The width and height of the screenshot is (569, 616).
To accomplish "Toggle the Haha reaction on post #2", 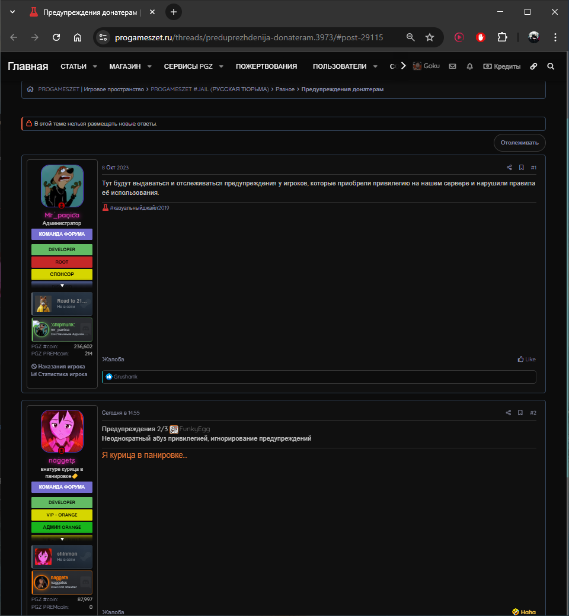I will [x=524, y=612].
